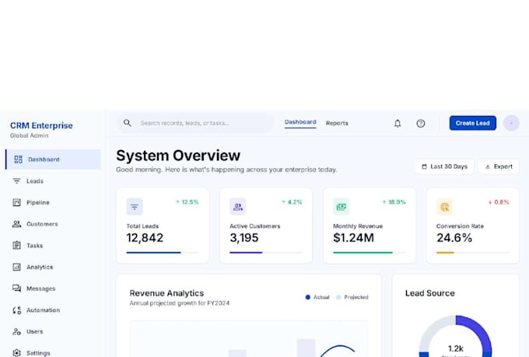Click the Revenue Analytics heading
Screen dimensions: 529x357
click(166, 293)
